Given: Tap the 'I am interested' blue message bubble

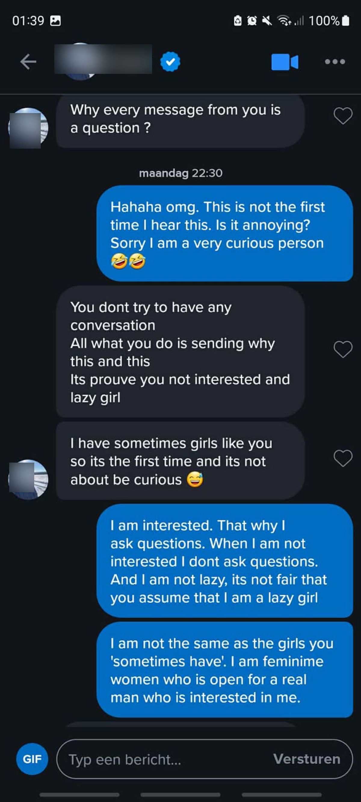Looking at the screenshot, I should [x=225, y=561].
